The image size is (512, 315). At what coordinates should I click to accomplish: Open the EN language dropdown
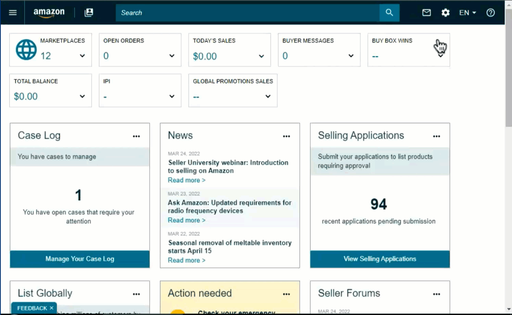tap(467, 13)
